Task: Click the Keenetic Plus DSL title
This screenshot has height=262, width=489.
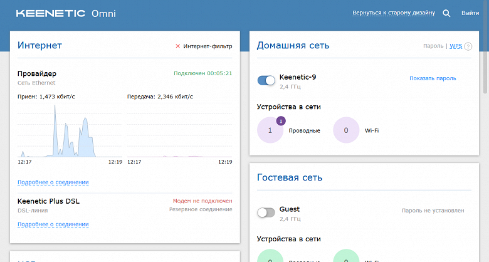Action: (x=48, y=201)
